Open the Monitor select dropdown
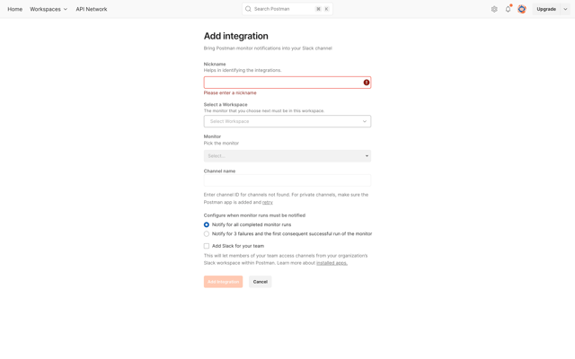 click(x=287, y=156)
